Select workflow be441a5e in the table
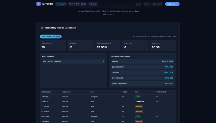 click(x=108, y=117)
